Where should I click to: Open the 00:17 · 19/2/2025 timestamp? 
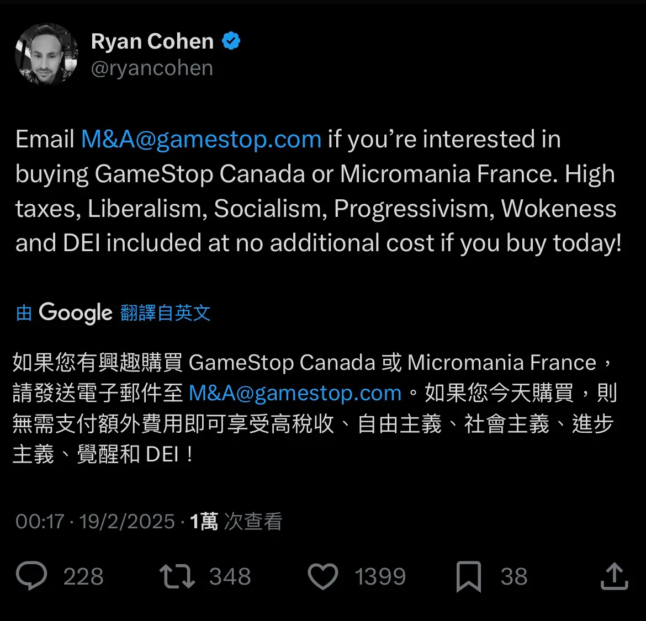click(95, 521)
